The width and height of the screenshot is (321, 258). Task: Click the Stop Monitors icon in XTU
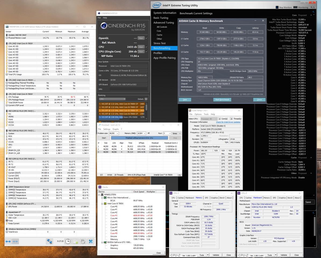pos(277,7)
